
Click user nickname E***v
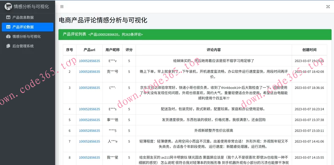click(x=112, y=61)
